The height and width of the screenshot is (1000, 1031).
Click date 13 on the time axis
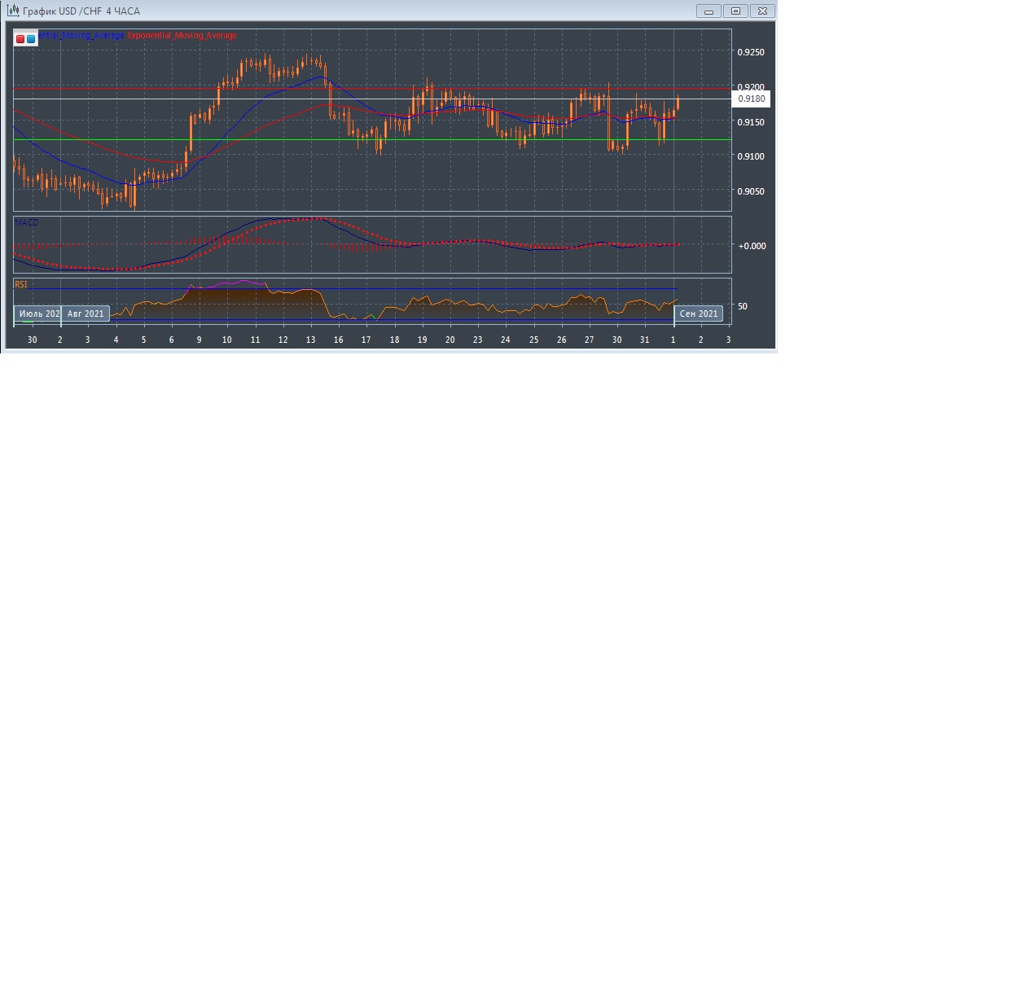coord(310,340)
